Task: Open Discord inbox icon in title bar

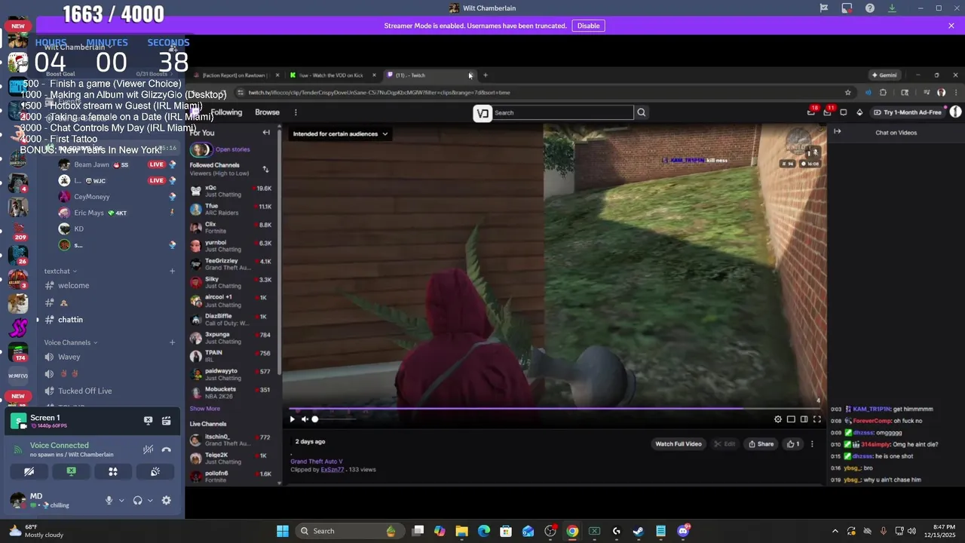Action: pyautogui.click(x=847, y=8)
